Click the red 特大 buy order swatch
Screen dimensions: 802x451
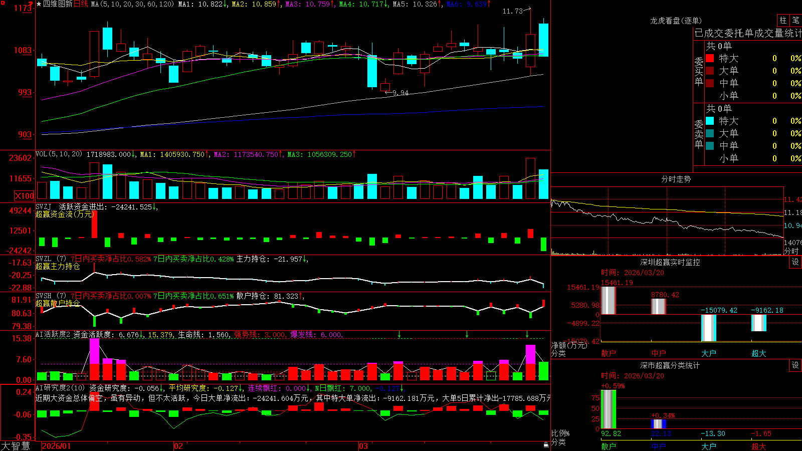(x=710, y=58)
